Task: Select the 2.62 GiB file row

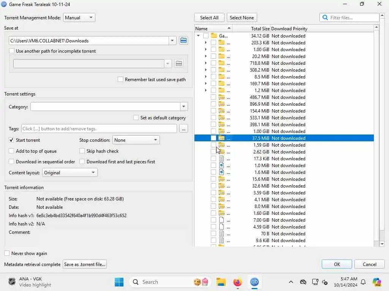Action: [284, 152]
